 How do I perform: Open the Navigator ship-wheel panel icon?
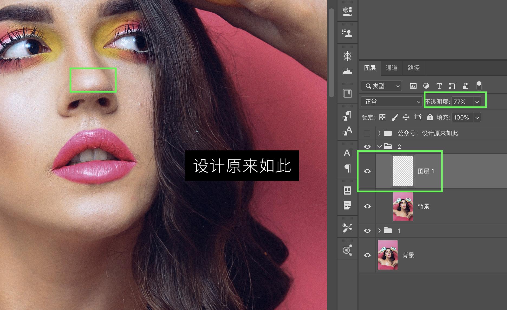pos(347,56)
